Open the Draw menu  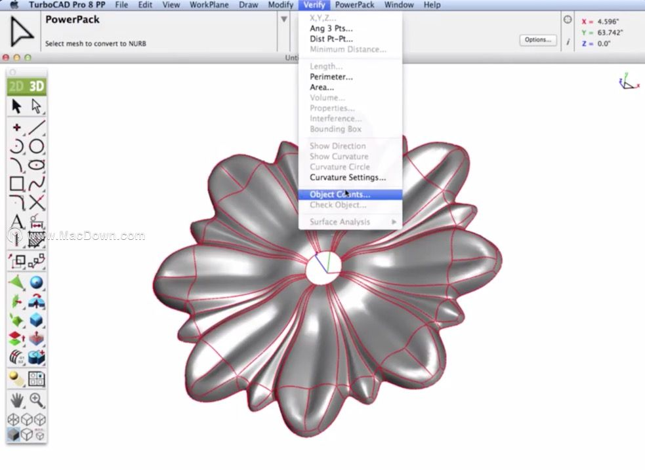tap(249, 5)
